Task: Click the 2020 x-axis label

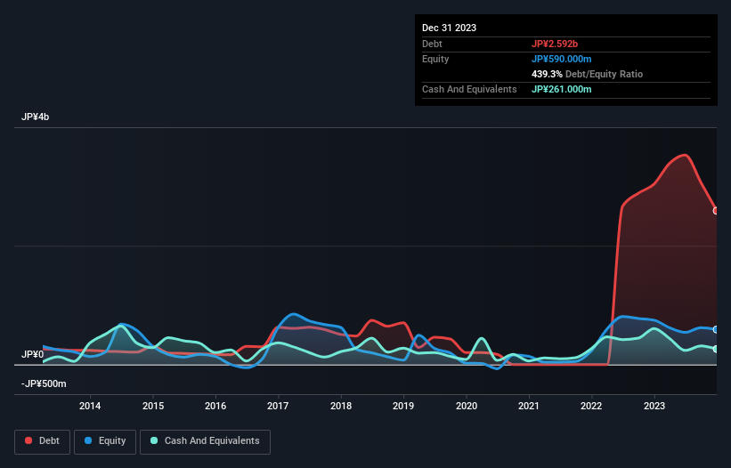Action: 467,406
